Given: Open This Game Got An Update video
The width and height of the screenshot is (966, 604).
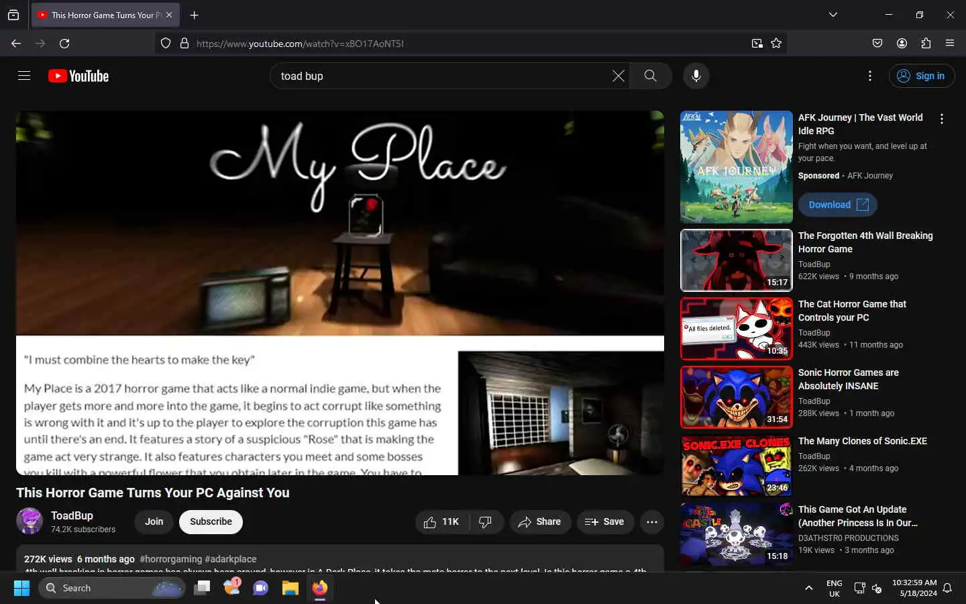Looking at the screenshot, I should 857,516.
